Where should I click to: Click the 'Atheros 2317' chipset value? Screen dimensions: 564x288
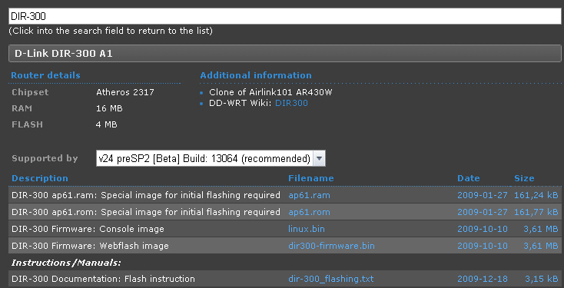pyautogui.click(x=125, y=92)
